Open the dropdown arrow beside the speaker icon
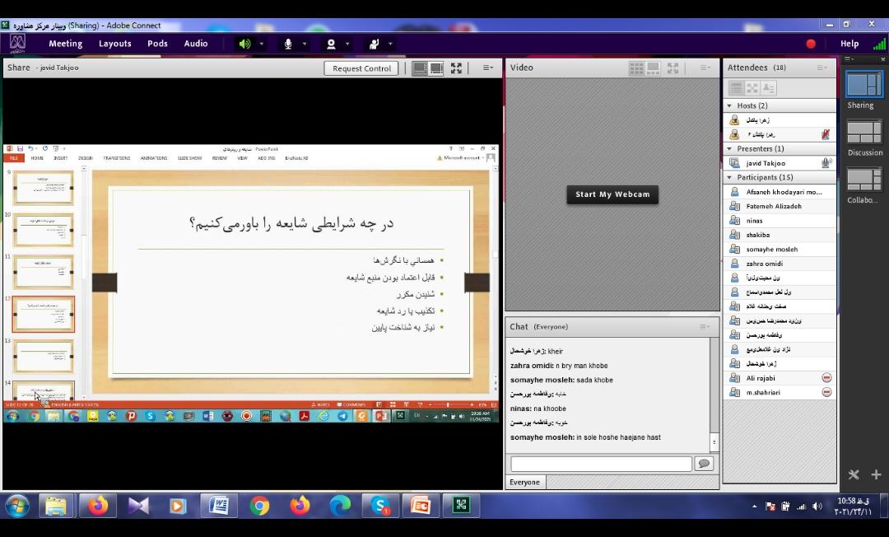889x537 pixels. (262, 44)
